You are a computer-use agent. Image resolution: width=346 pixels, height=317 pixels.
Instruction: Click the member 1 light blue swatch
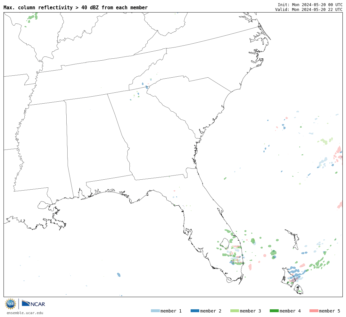(155, 311)
